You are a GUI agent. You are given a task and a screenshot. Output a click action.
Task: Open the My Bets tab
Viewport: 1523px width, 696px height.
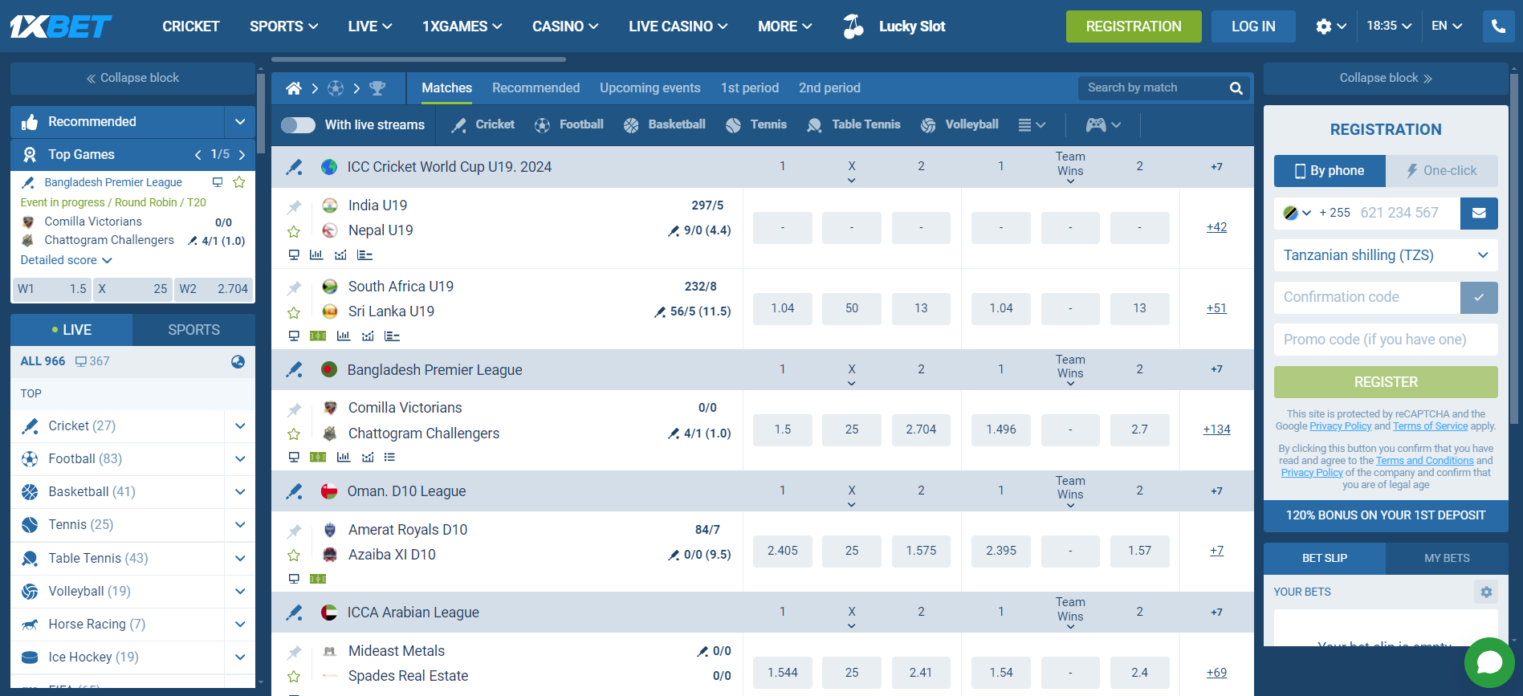[1447, 558]
